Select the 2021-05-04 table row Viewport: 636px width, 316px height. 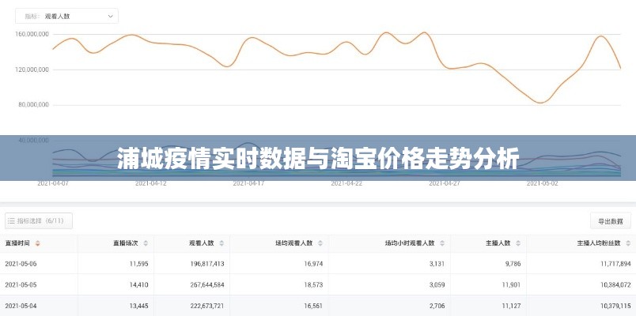point(317,305)
